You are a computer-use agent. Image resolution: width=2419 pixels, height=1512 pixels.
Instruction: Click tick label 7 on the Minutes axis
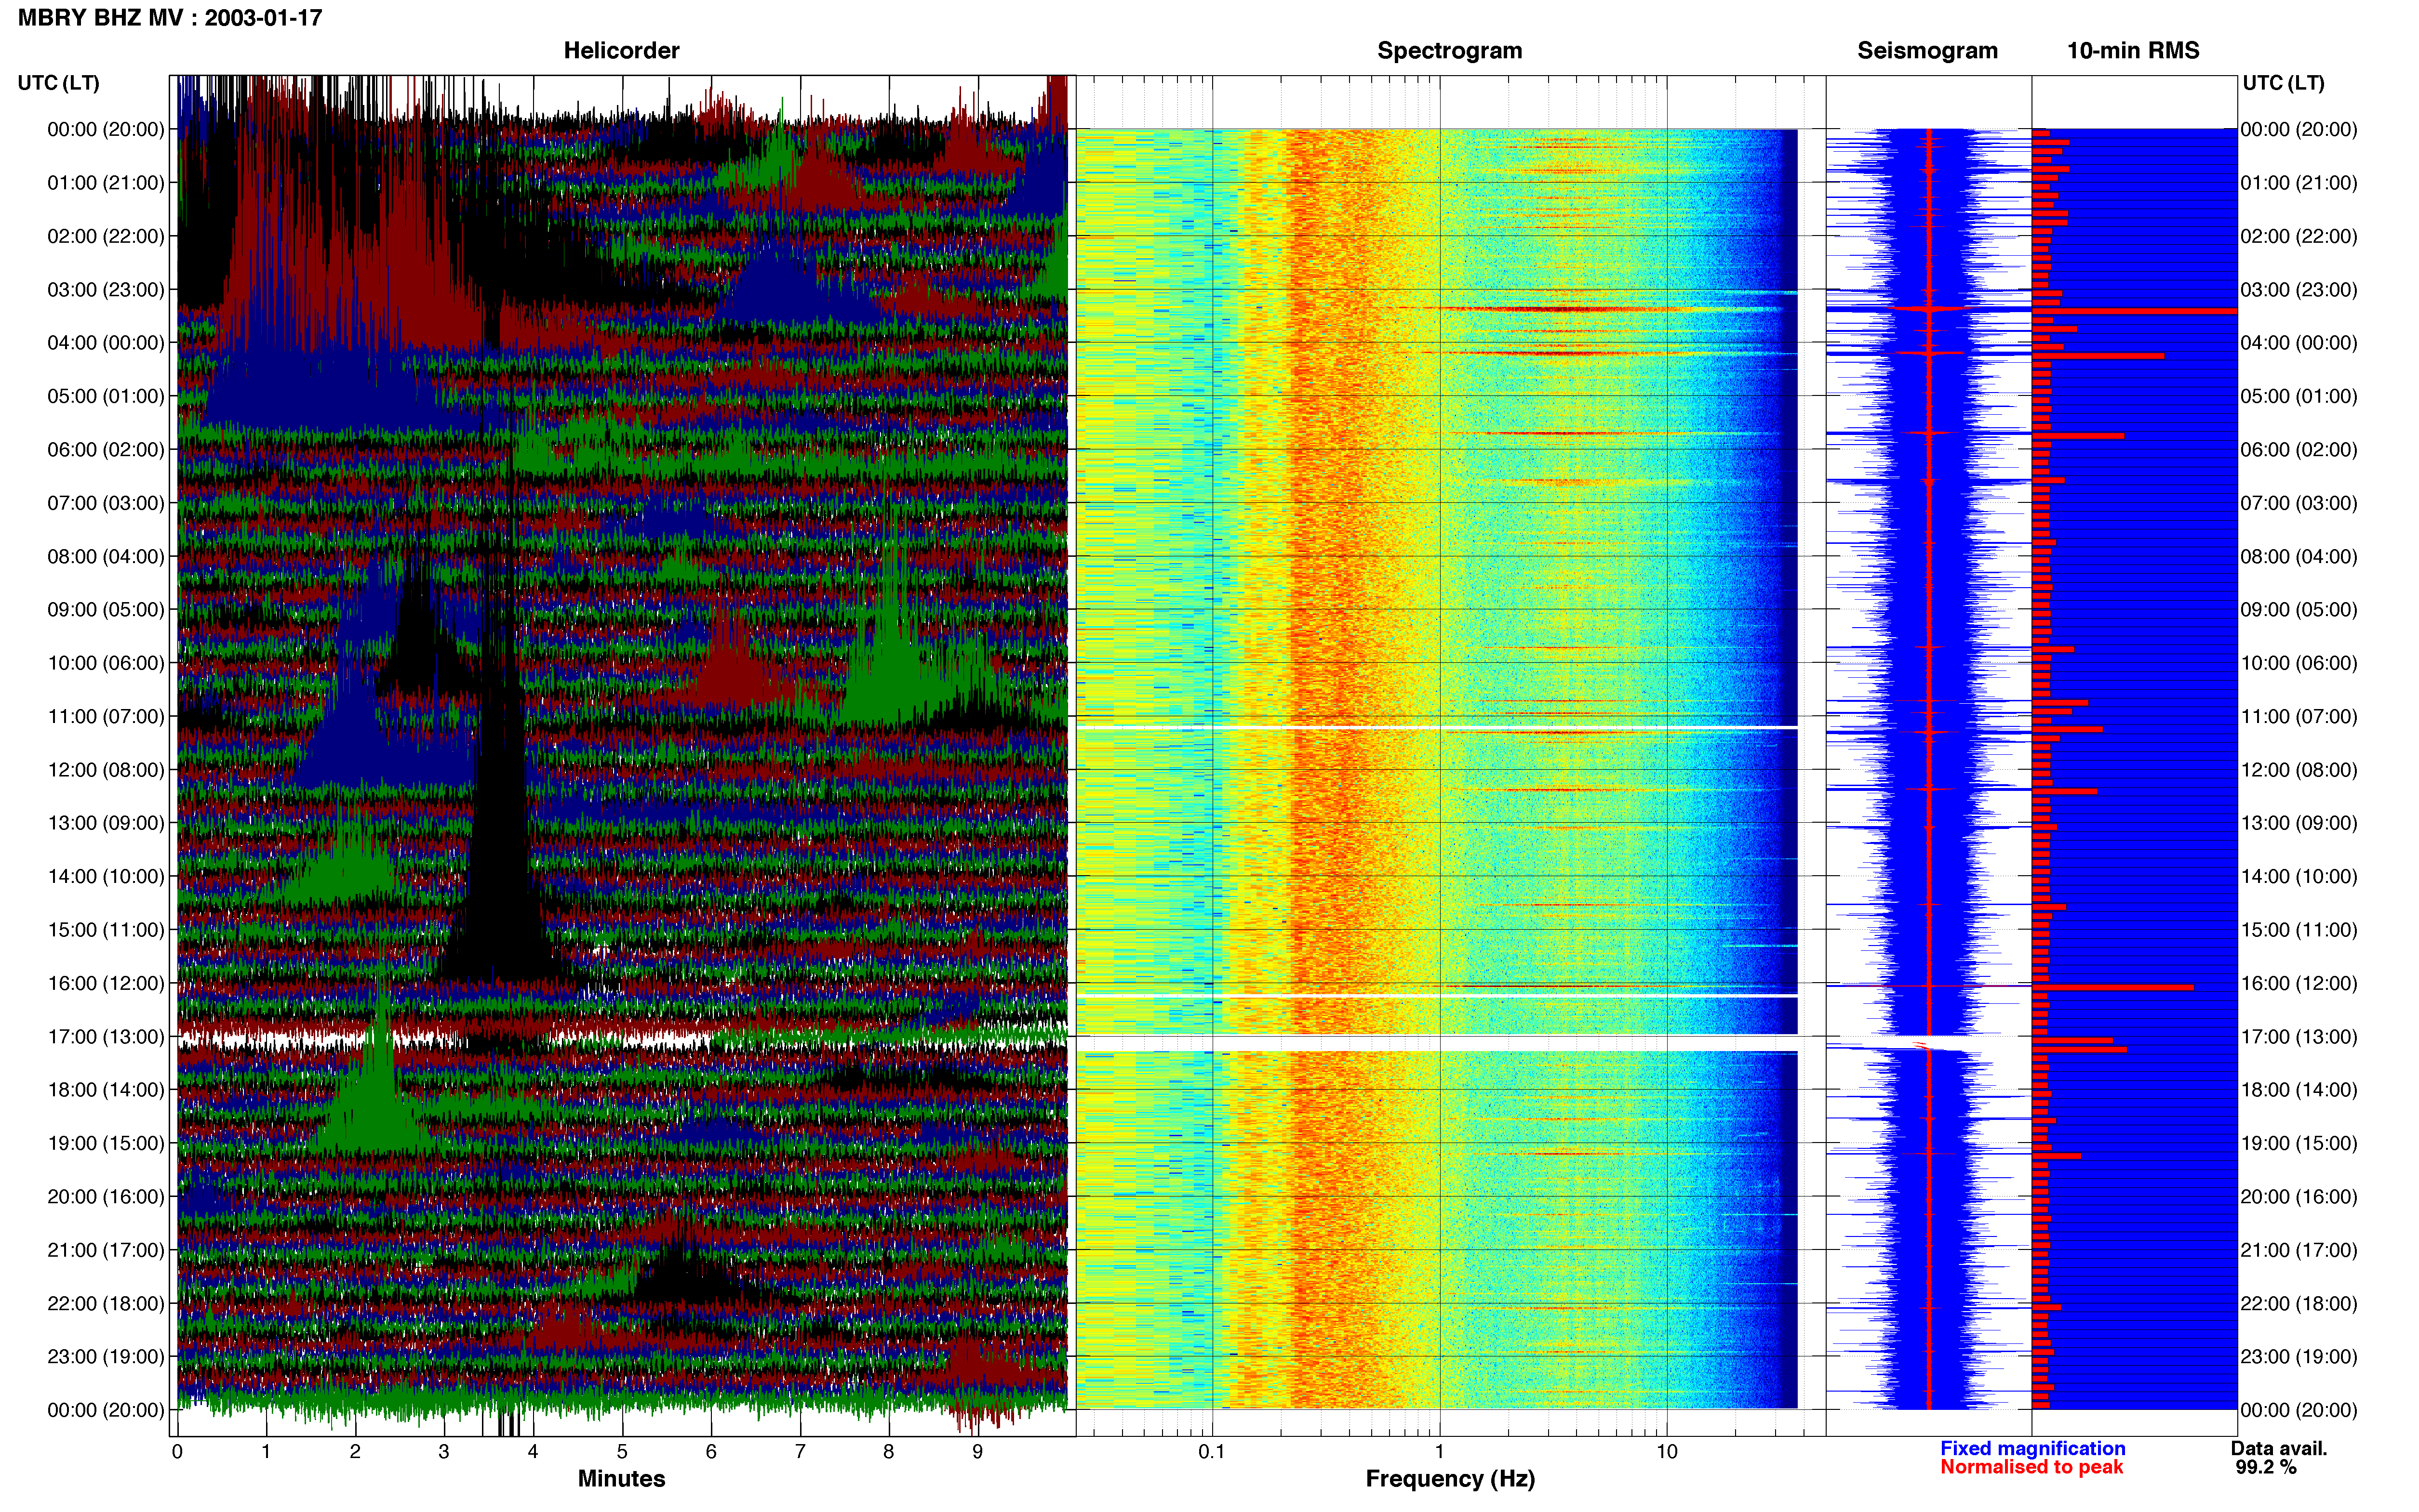pyautogui.click(x=801, y=1452)
